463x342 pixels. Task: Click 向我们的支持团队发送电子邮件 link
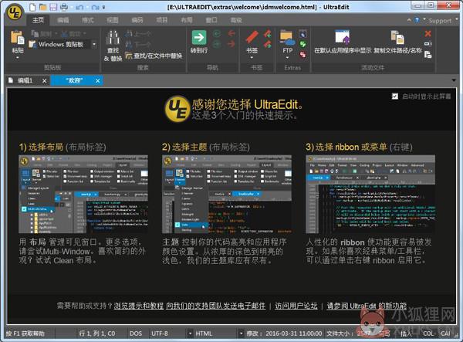215,306
